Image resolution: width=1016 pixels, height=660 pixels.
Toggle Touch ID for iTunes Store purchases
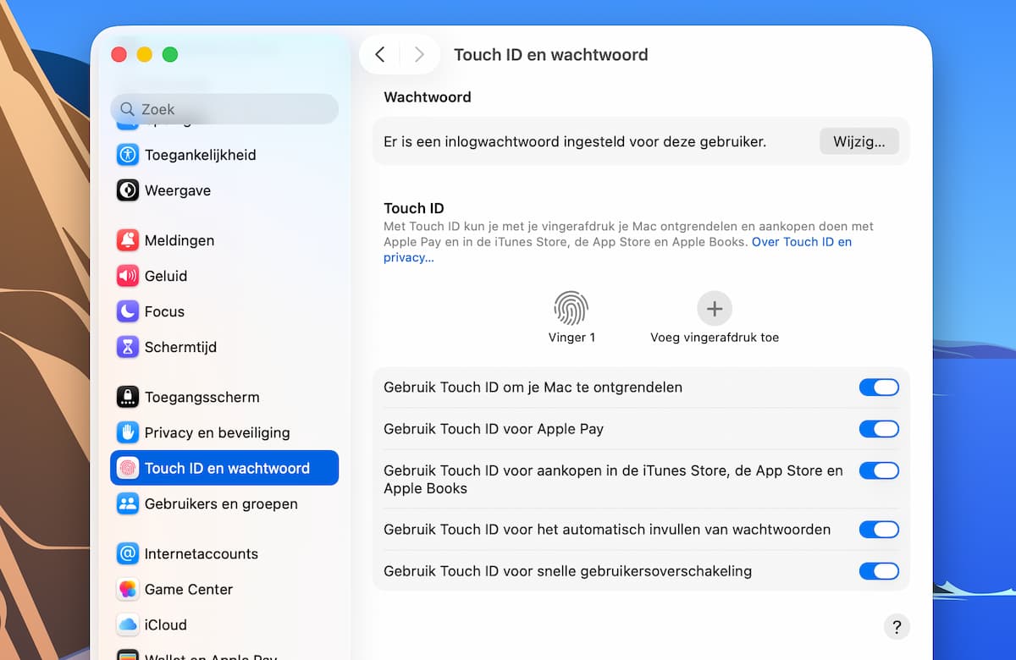pyautogui.click(x=879, y=470)
